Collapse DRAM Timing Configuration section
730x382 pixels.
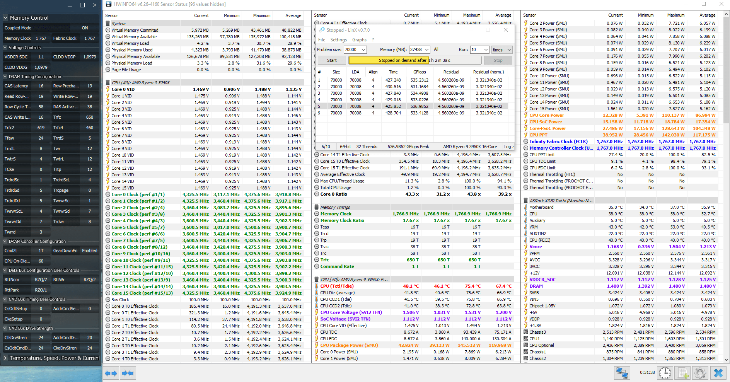5,77
